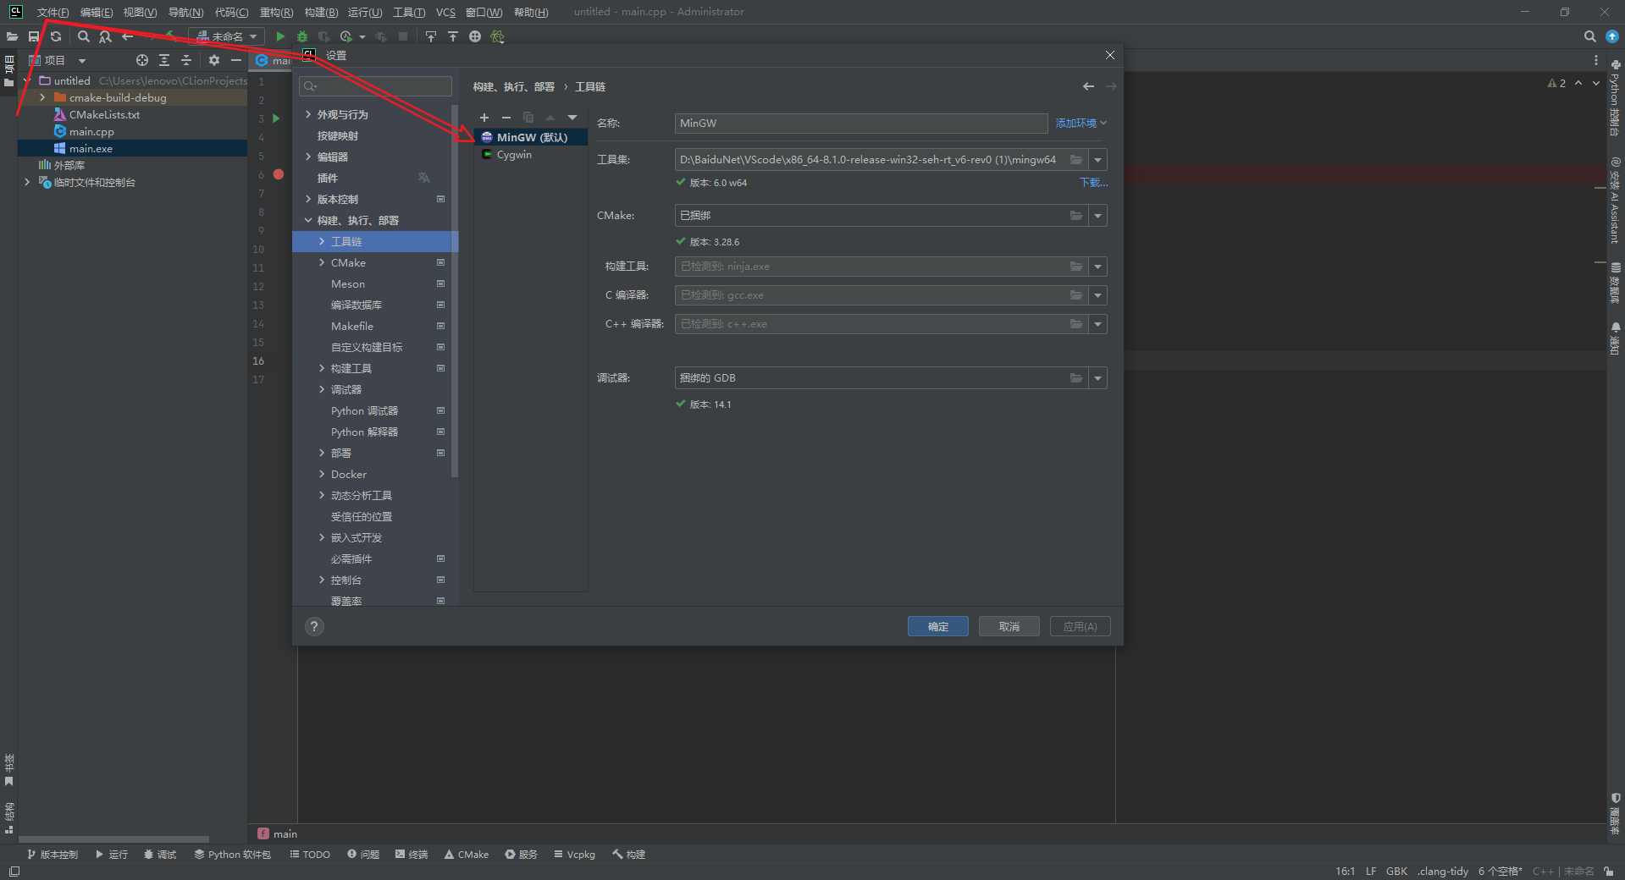Click the 应用(A) apply button
The image size is (1625, 880).
pos(1080,626)
